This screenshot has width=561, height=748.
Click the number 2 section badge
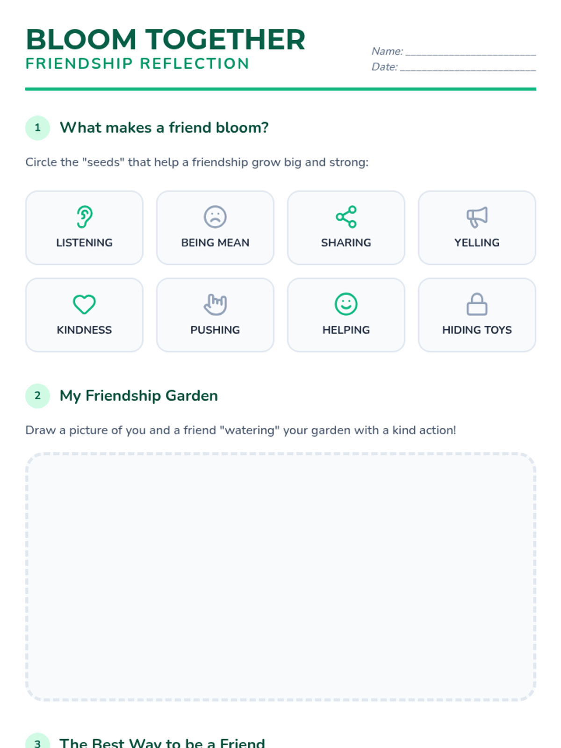37,396
